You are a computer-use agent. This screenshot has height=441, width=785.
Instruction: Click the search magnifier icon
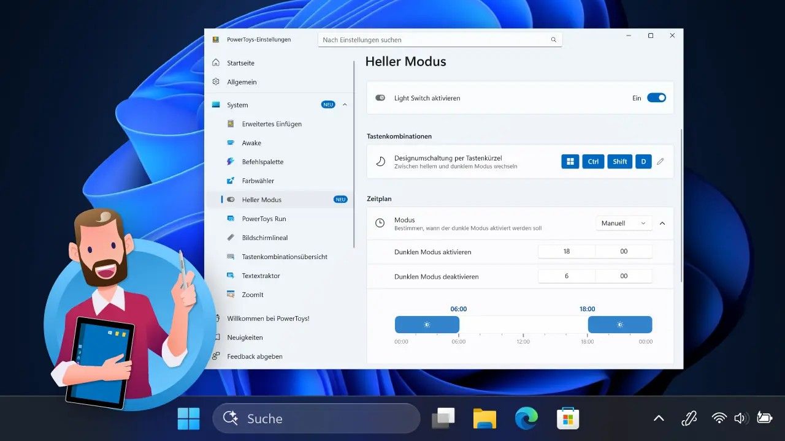553,40
